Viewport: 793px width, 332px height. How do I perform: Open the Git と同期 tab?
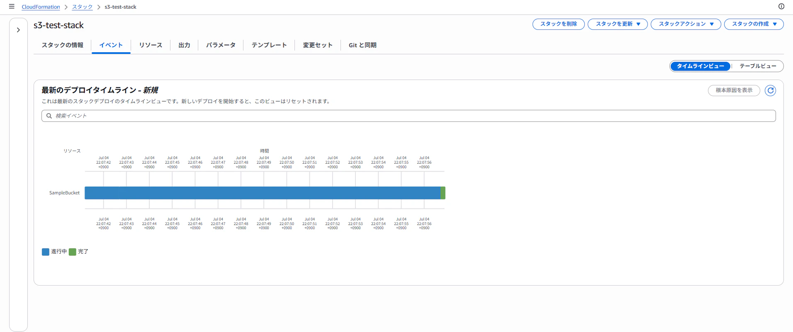tap(362, 45)
